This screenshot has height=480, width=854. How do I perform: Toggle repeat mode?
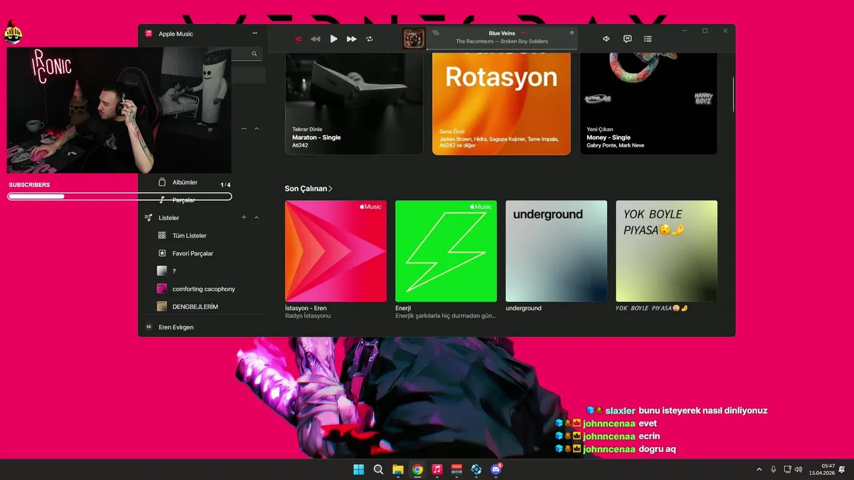[x=370, y=39]
